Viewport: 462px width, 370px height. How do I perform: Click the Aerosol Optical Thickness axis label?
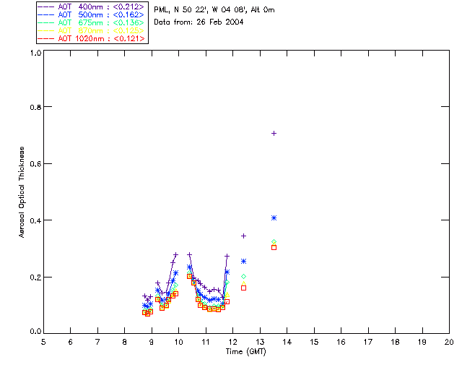click(x=21, y=192)
